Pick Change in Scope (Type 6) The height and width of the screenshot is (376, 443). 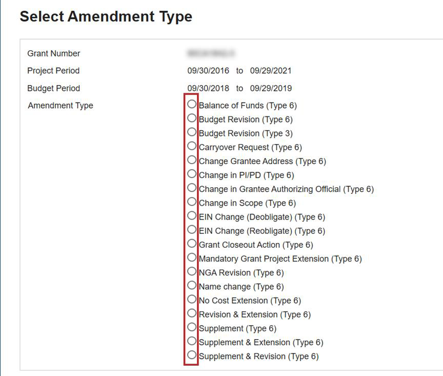coord(192,202)
